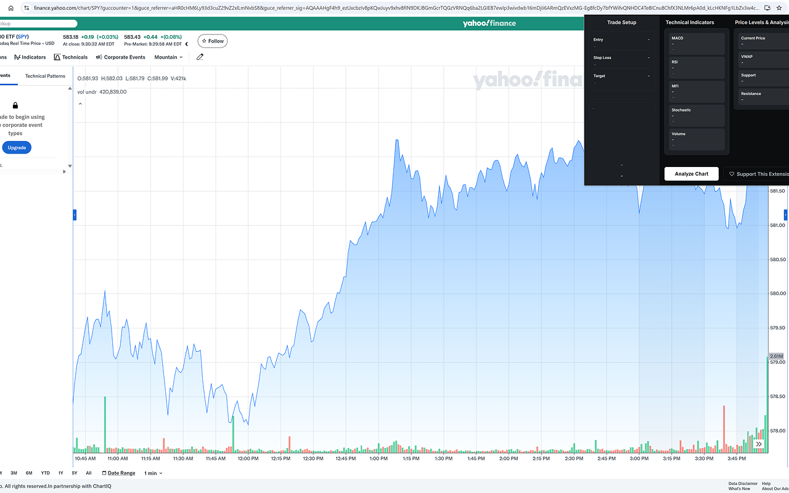Screen dimensions: 789x493
Task: Click the SPY ticker symbol link
Action: pos(23,37)
